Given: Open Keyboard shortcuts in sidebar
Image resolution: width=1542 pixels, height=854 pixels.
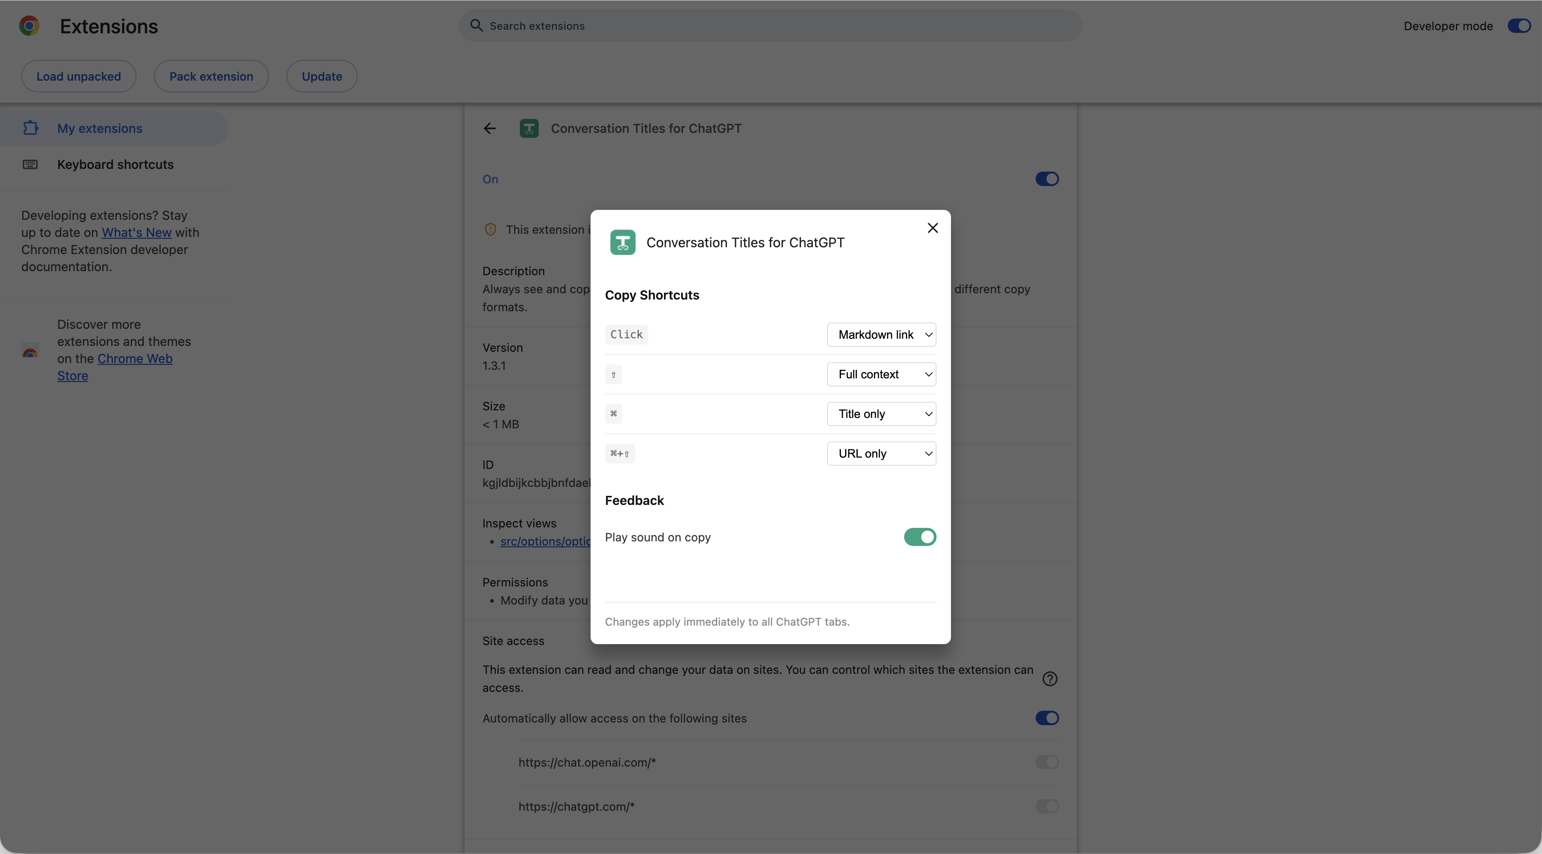Looking at the screenshot, I should [x=114, y=164].
